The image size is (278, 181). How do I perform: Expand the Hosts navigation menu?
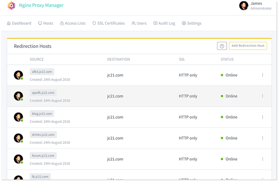45,23
